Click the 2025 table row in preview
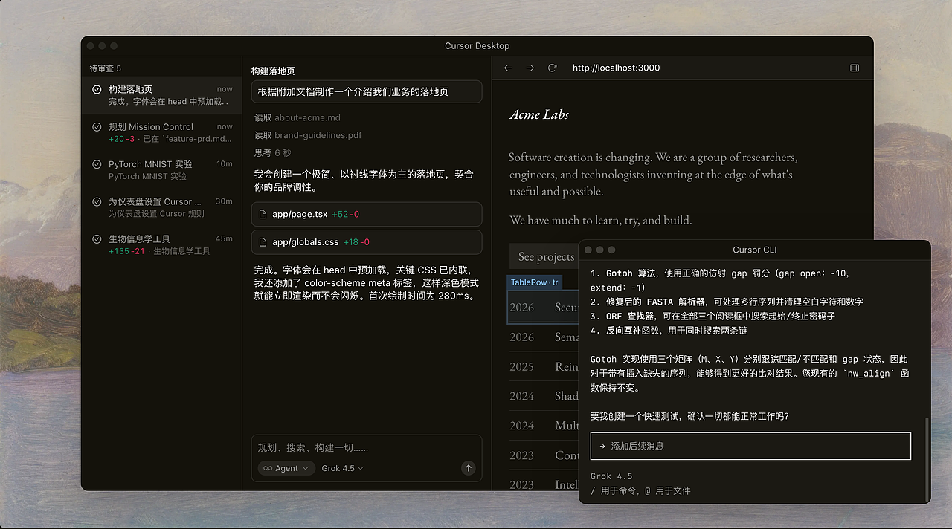Image resolution: width=952 pixels, height=529 pixels. pos(544,366)
